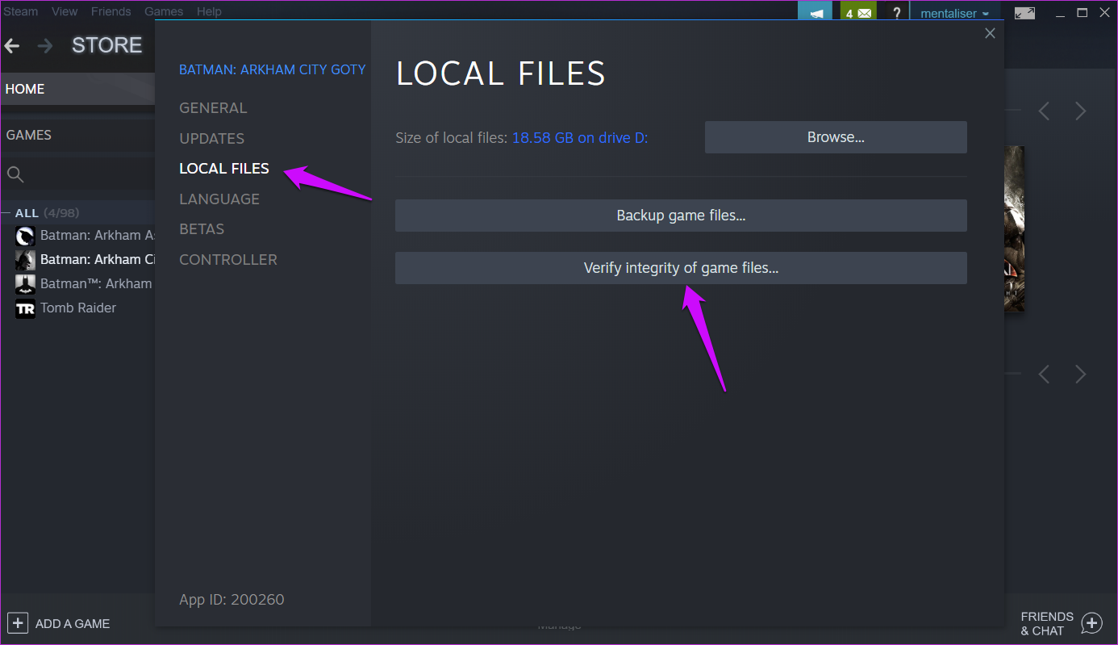Click the forward arrow navigation icon
The height and width of the screenshot is (645, 1118).
[x=45, y=46]
